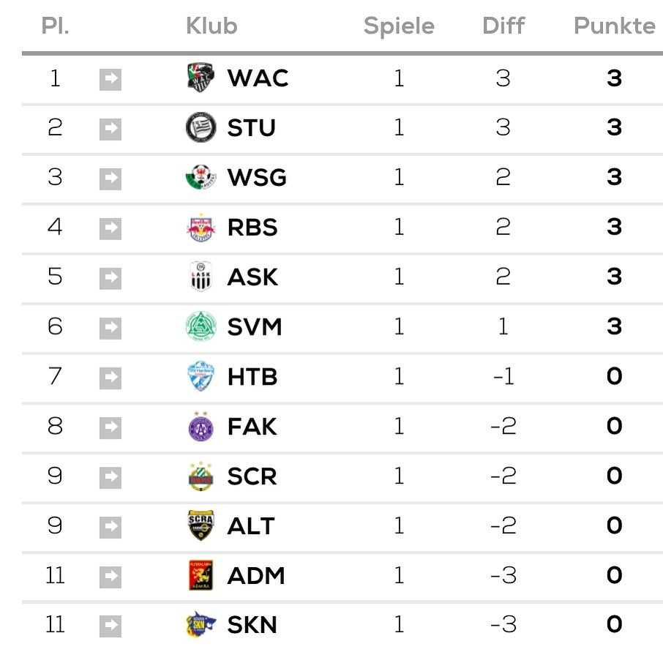Click the TSV Hartberg blue crest
Screen dimensions: 663x663
pos(201,376)
